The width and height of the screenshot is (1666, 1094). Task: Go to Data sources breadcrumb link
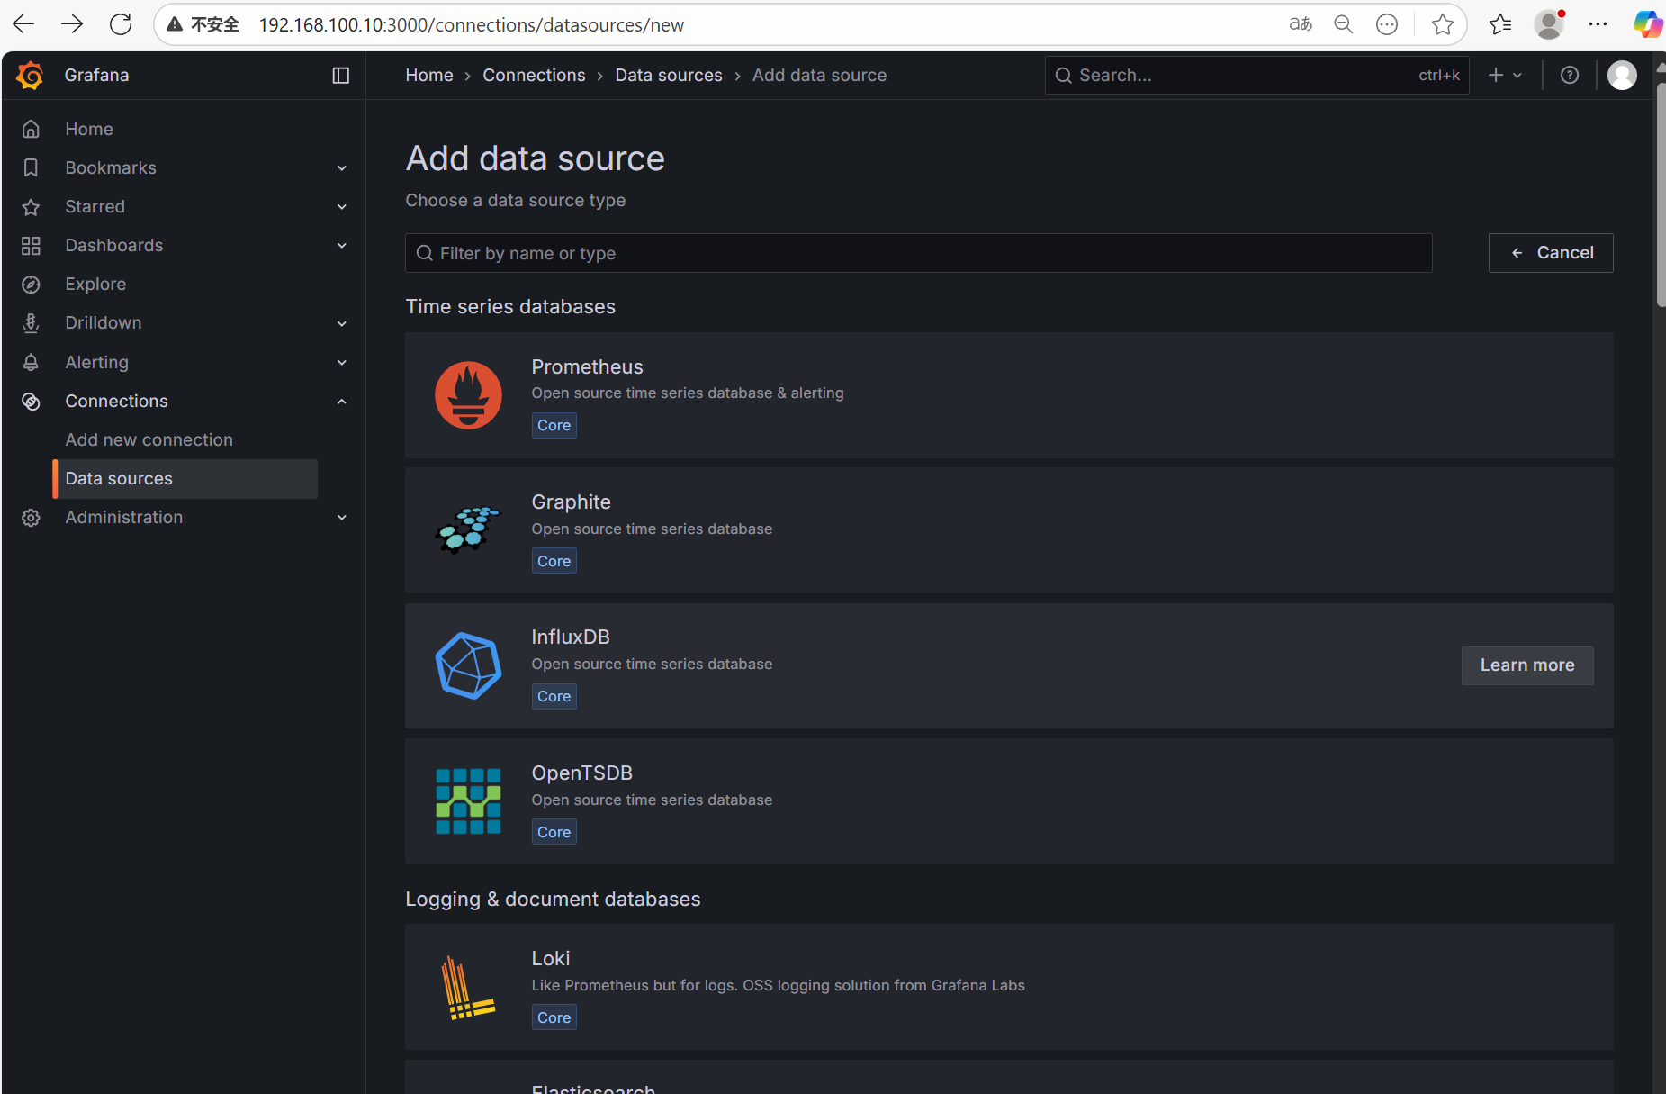pos(669,76)
